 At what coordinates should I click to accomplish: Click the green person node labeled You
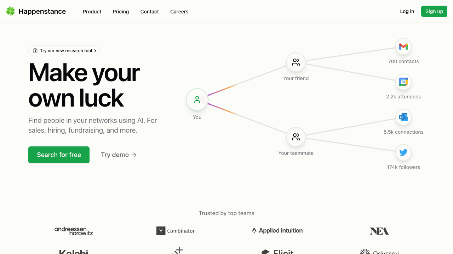[197, 99]
